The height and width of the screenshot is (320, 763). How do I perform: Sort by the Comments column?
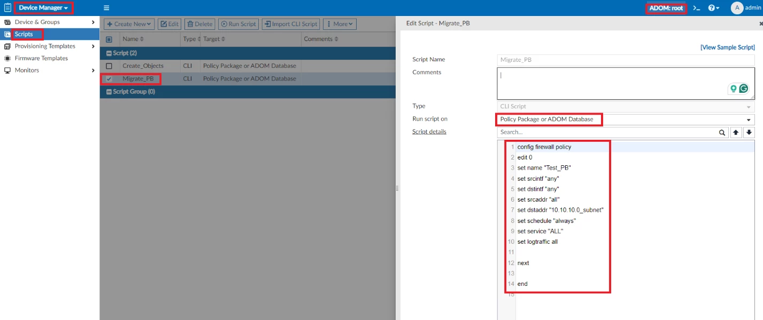[321, 39]
